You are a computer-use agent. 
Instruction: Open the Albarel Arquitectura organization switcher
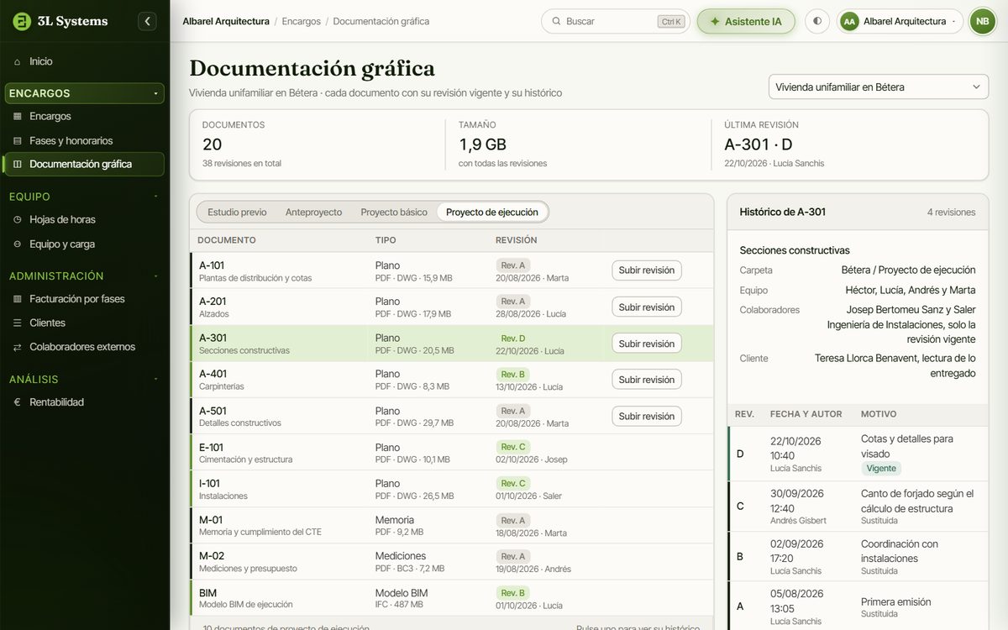coord(900,21)
